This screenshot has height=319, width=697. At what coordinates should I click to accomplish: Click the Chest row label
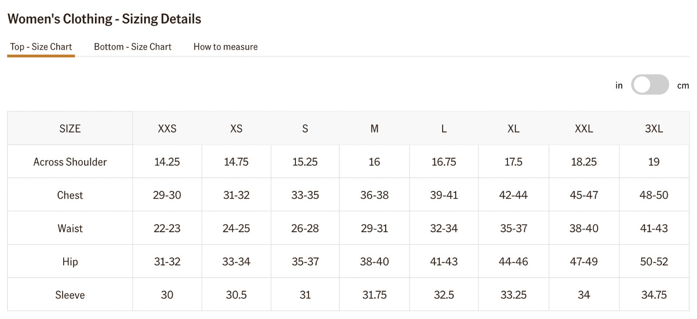(x=70, y=195)
